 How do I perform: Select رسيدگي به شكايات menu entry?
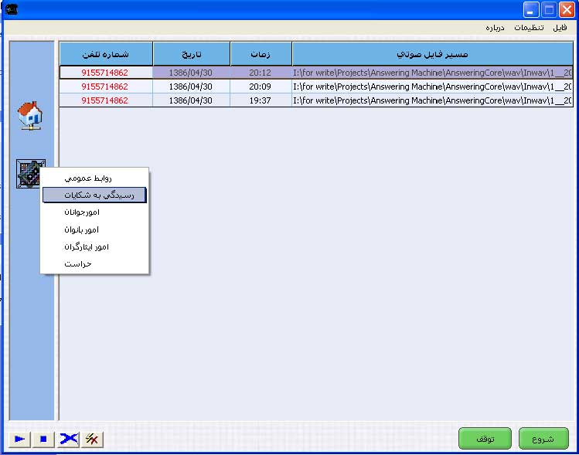coord(94,195)
